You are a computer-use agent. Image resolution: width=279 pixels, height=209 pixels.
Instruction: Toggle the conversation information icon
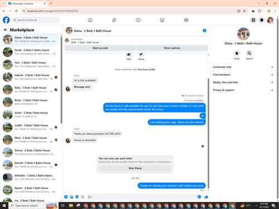204,31
